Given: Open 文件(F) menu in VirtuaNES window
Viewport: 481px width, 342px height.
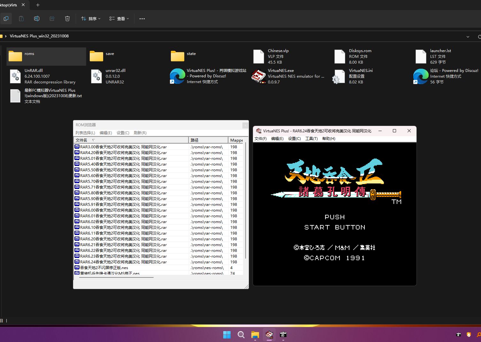Looking at the screenshot, I should (260, 139).
